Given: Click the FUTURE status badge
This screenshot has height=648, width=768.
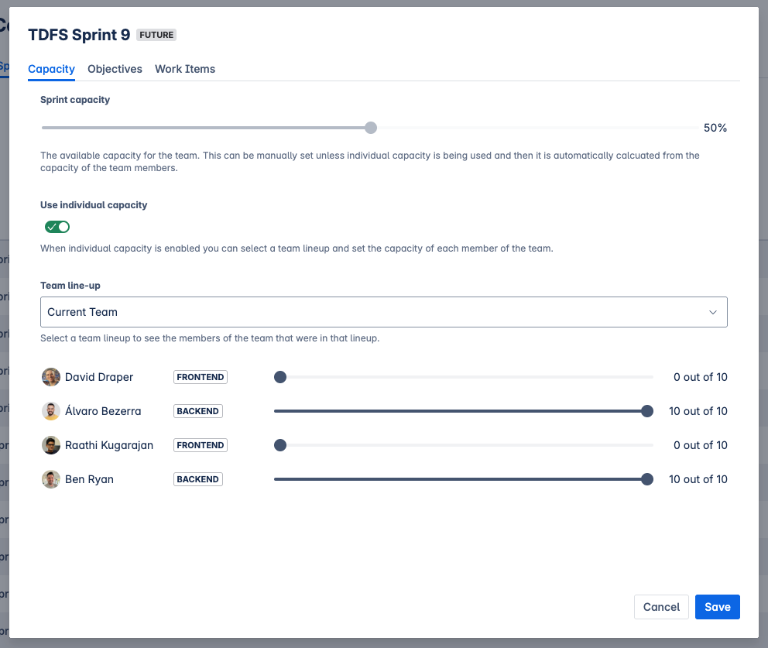Looking at the screenshot, I should pos(157,35).
